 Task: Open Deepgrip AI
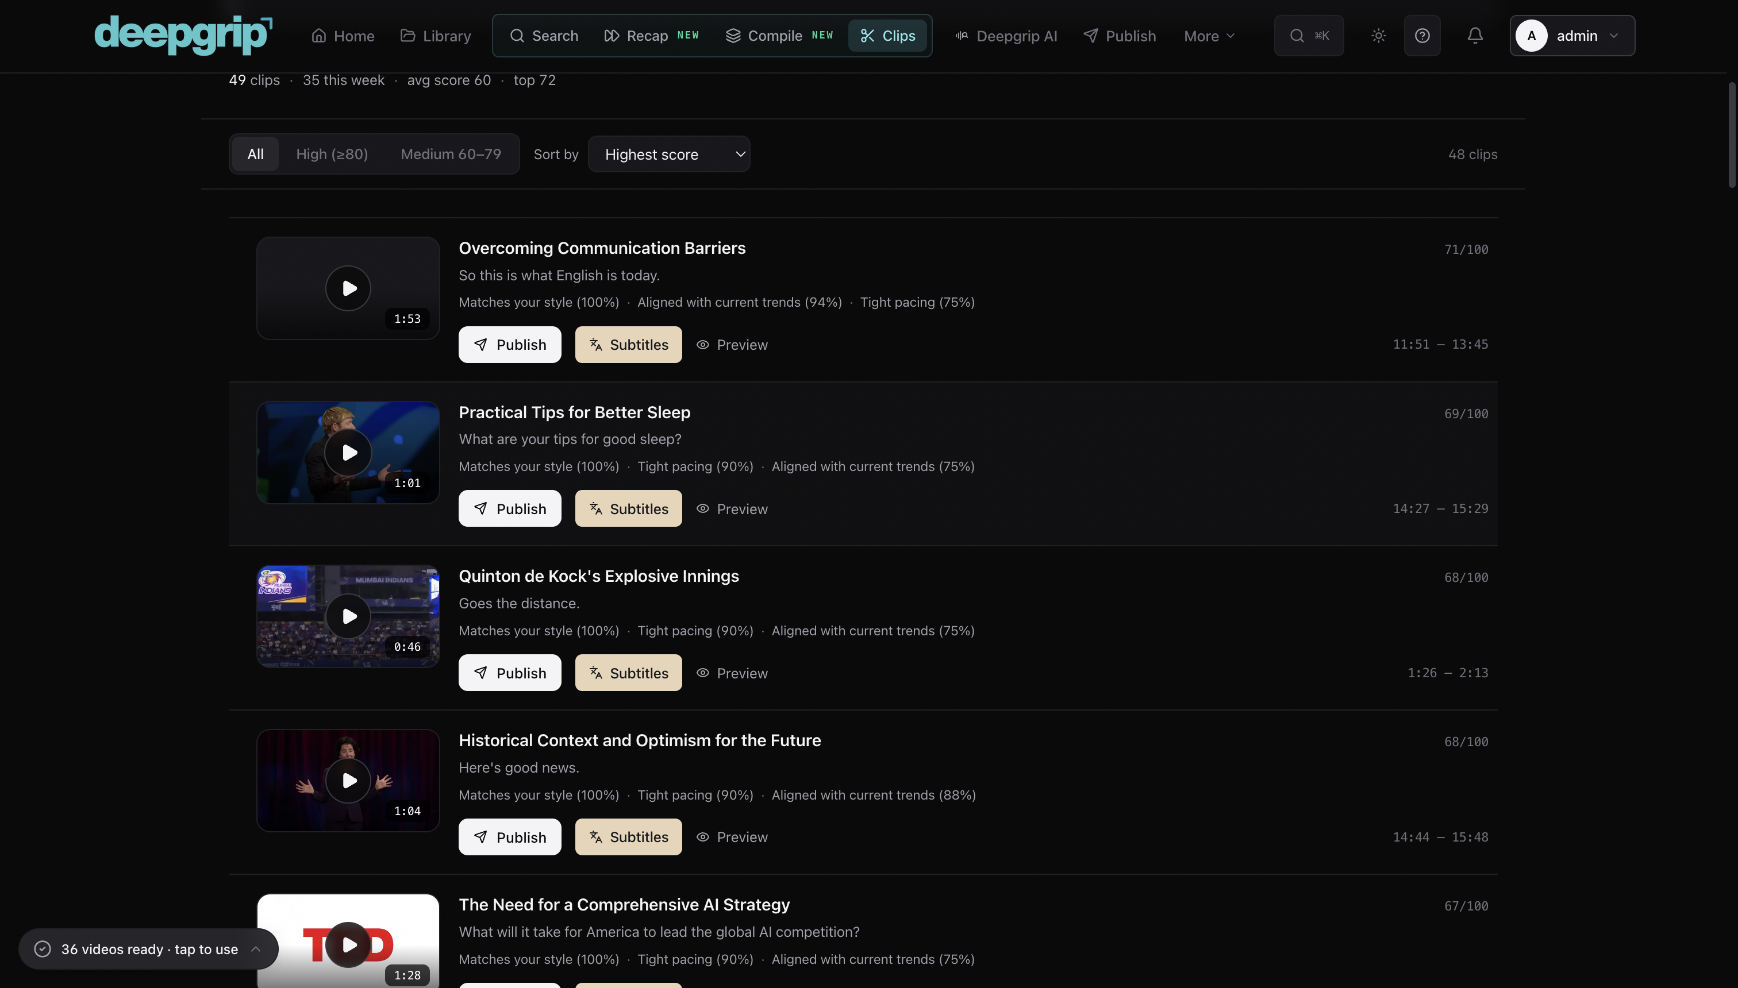tap(1006, 36)
